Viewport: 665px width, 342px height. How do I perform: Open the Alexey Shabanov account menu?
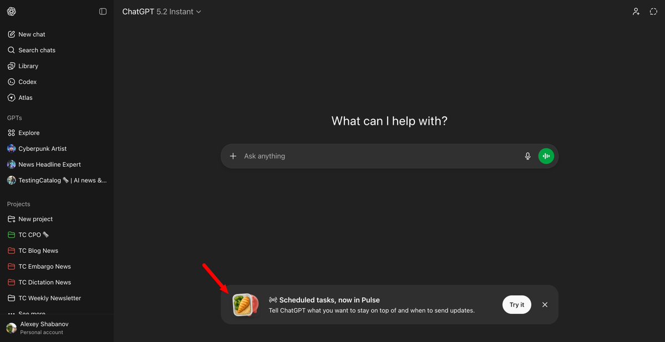point(57,328)
